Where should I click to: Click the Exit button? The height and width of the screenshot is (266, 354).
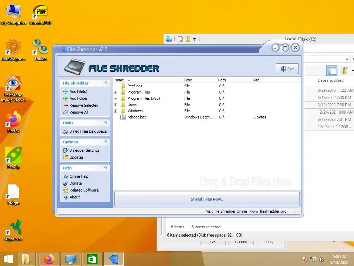point(287,69)
